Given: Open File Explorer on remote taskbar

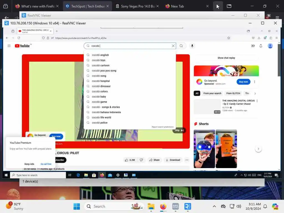Looking at the screenshot, I should tap(86, 175).
